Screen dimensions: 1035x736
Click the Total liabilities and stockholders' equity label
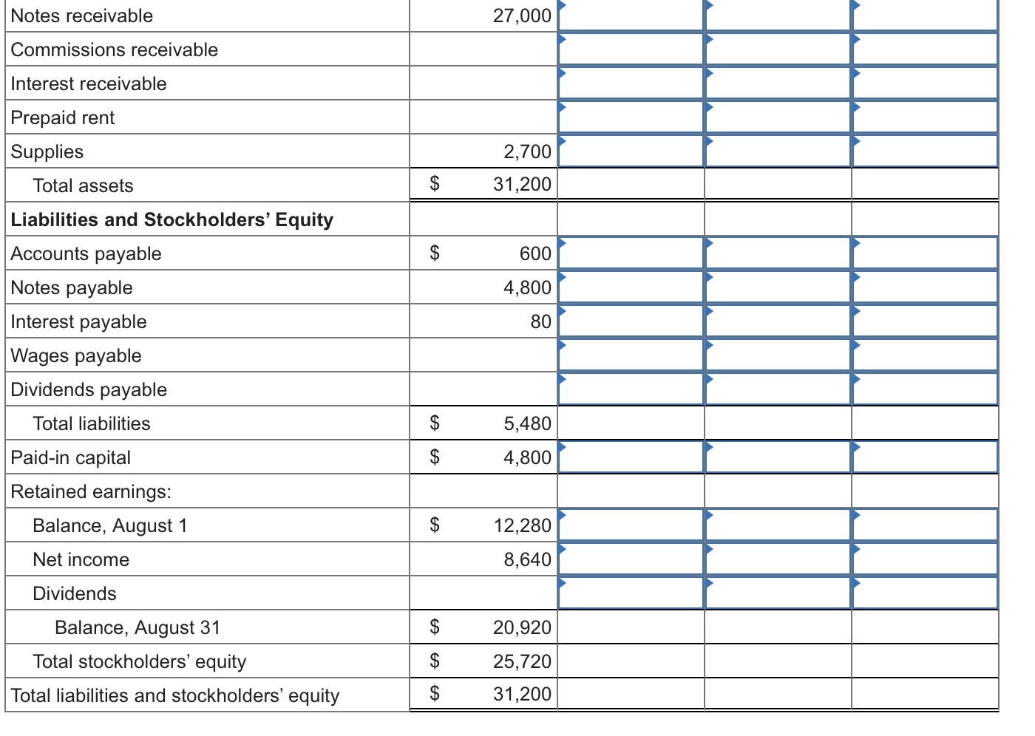[175, 695]
